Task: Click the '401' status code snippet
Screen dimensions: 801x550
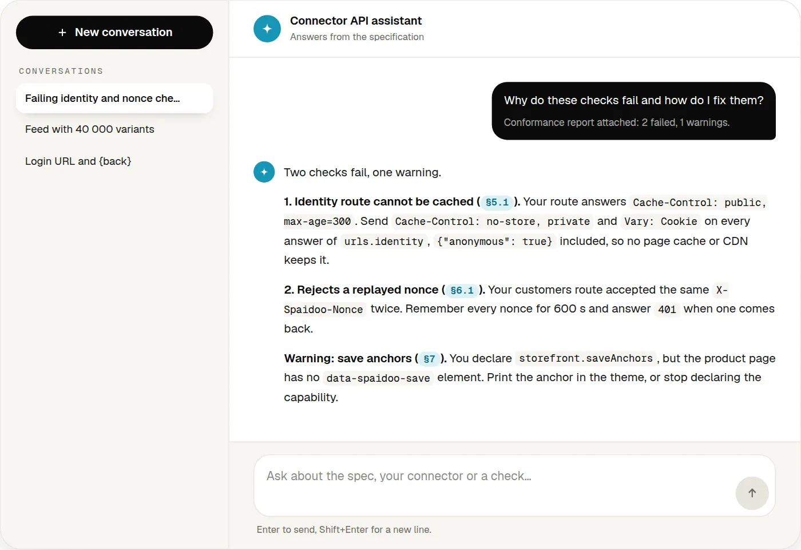Action: (667, 310)
